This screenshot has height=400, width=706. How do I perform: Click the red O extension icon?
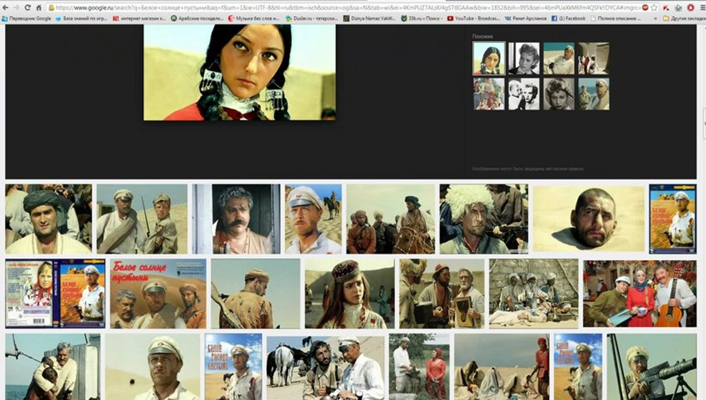point(690,8)
